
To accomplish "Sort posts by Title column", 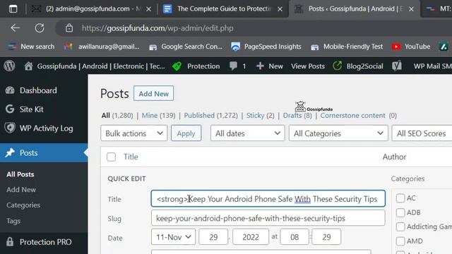I will click(x=131, y=157).
